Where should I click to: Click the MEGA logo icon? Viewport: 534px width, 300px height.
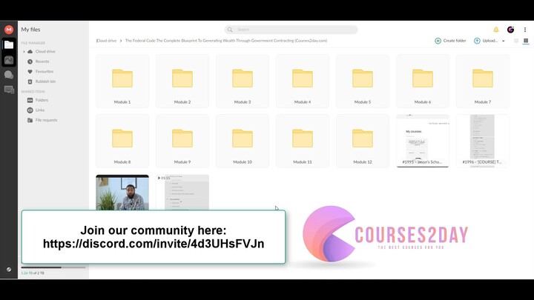click(9, 30)
